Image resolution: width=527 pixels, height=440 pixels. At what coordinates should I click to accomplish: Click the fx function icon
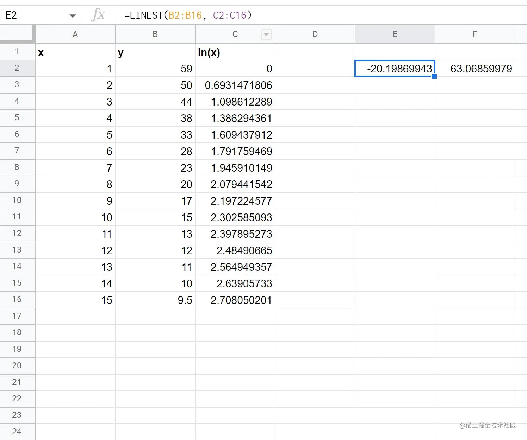pyautogui.click(x=99, y=15)
